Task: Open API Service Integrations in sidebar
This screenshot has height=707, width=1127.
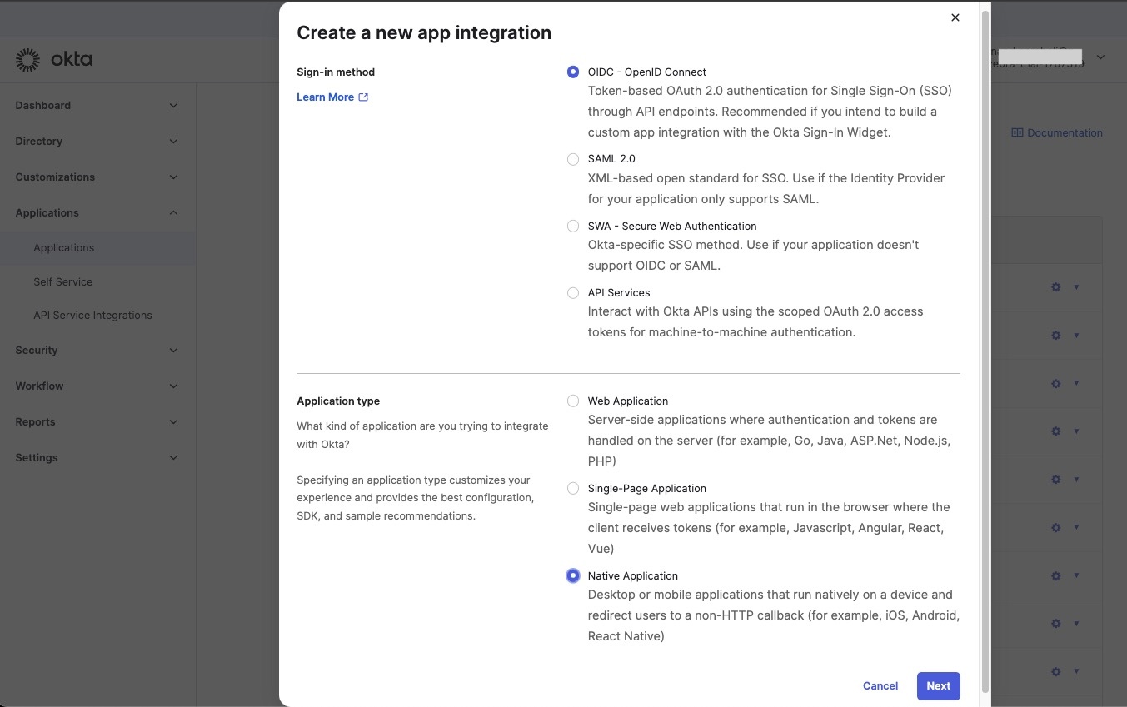Action: 92,316
